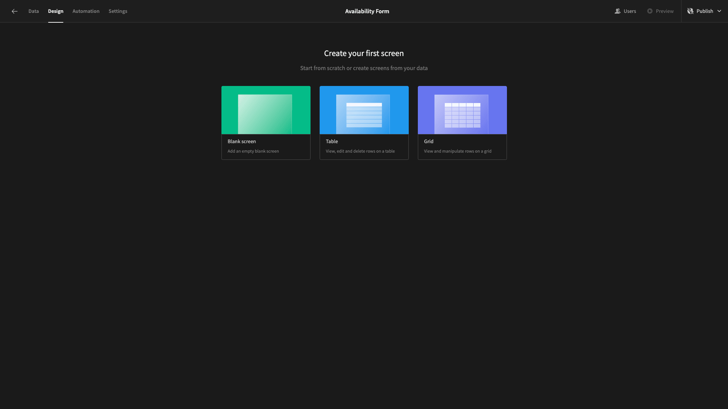
Task: Click the back navigation arrow icon
Action: point(14,11)
